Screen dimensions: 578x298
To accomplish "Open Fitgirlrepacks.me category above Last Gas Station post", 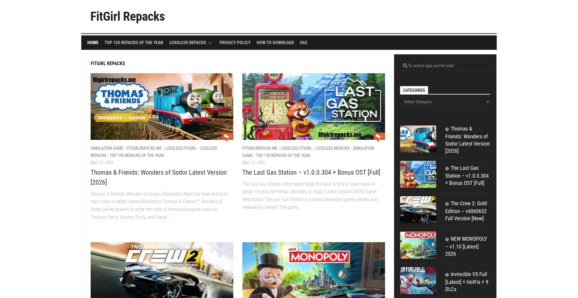I will point(260,148).
